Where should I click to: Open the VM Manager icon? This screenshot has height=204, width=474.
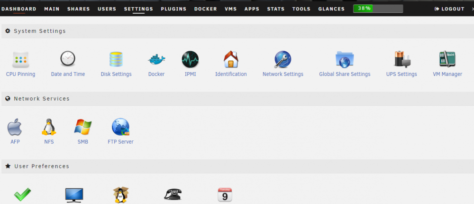447,59
